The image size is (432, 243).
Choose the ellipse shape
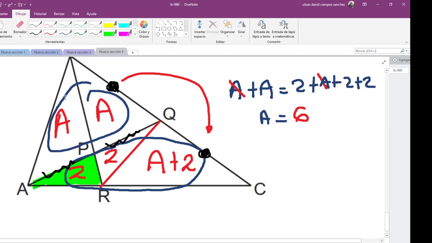click(x=169, y=29)
